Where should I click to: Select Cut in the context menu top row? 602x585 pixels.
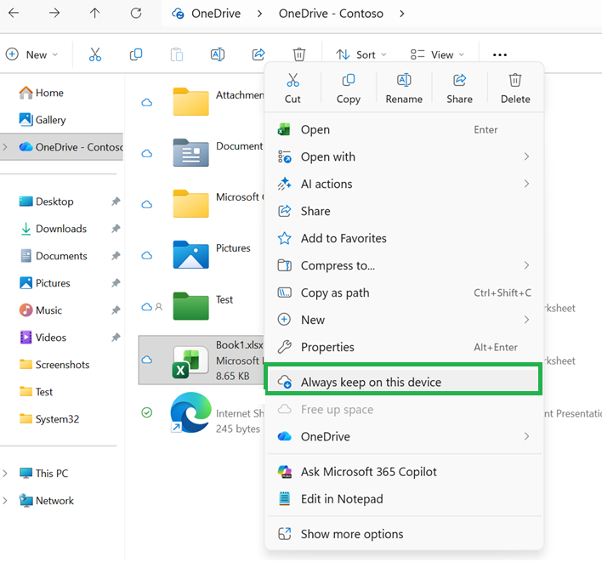point(292,88)
